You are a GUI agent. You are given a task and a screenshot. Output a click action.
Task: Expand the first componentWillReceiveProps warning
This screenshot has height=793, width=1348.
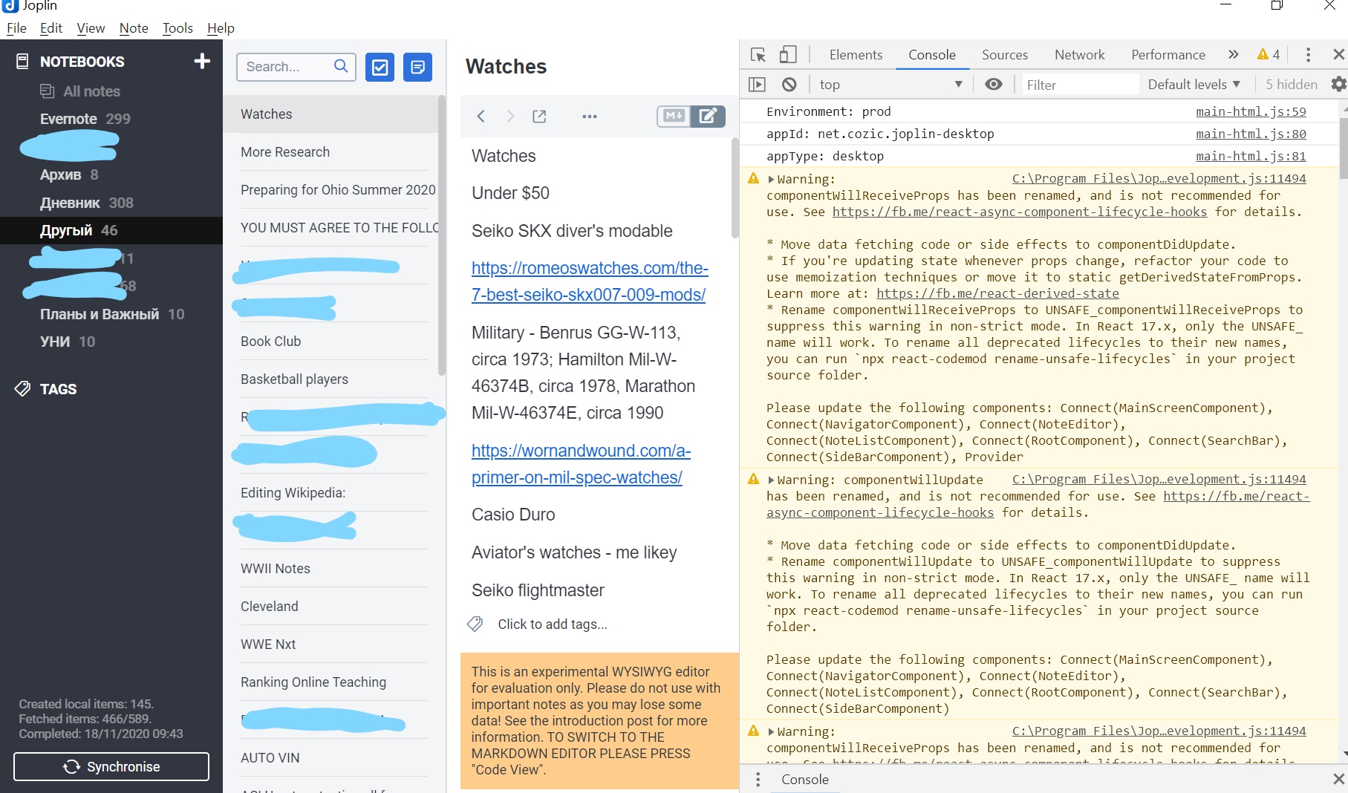point(772,178)
